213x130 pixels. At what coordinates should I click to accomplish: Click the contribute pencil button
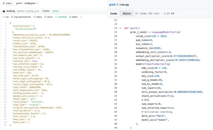[61, 17]
